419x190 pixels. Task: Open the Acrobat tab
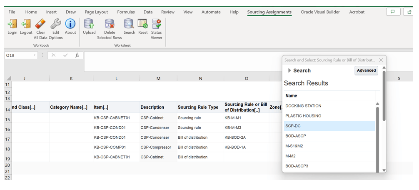(357, 12)
